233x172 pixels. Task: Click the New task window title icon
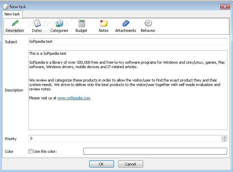coord(6,7)
